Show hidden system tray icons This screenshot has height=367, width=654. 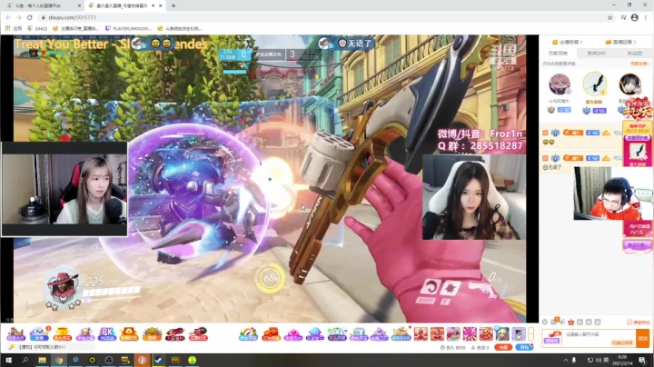point(566,360)
